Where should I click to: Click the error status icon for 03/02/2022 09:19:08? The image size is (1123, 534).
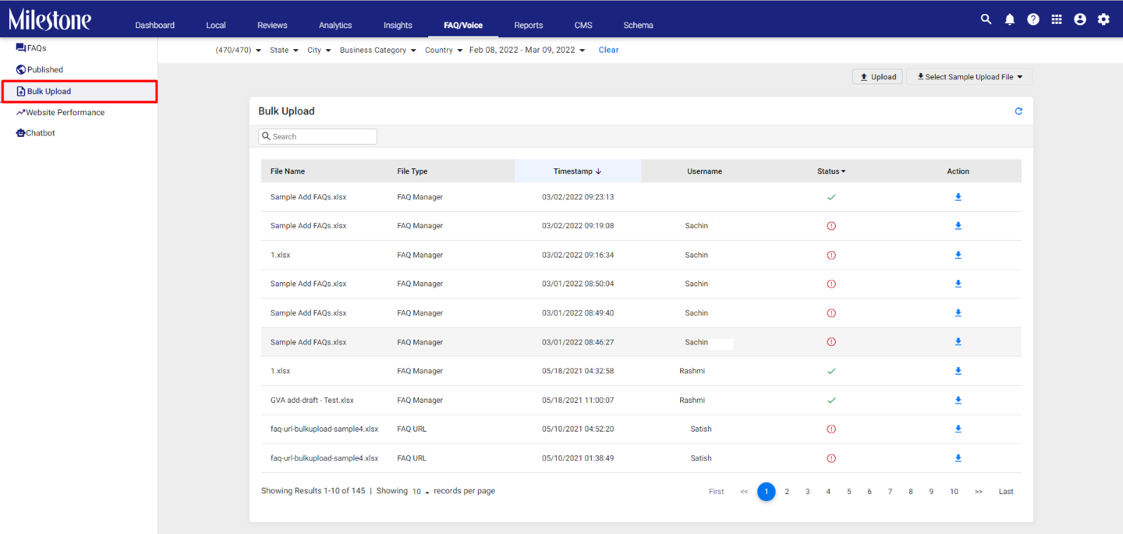[x=831, y=226]
